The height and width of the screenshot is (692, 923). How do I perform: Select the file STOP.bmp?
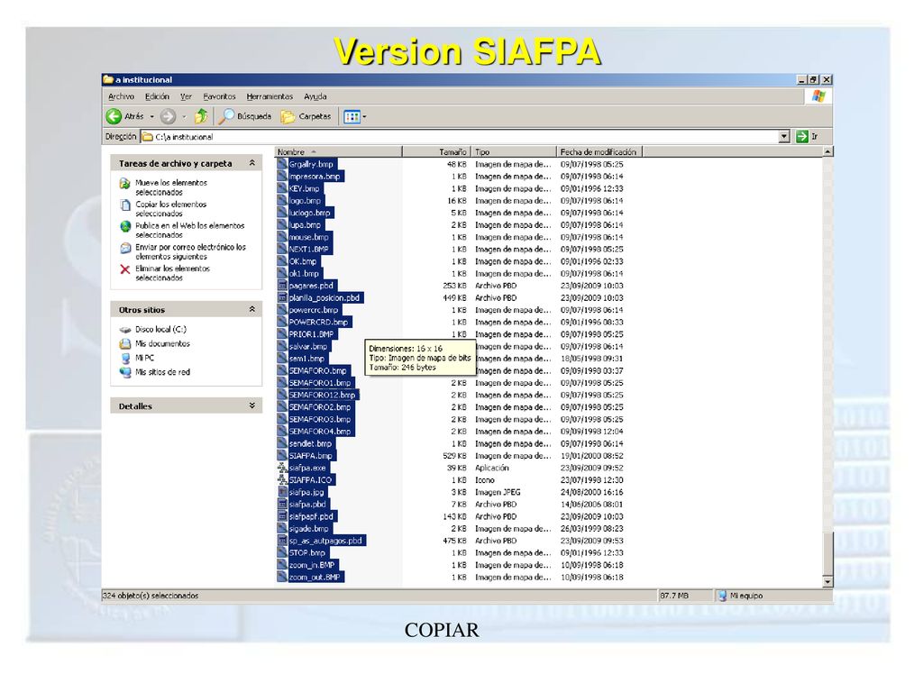[306, 552]
